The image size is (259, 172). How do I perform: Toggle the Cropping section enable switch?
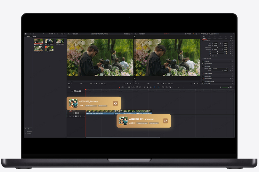[203, 61]
